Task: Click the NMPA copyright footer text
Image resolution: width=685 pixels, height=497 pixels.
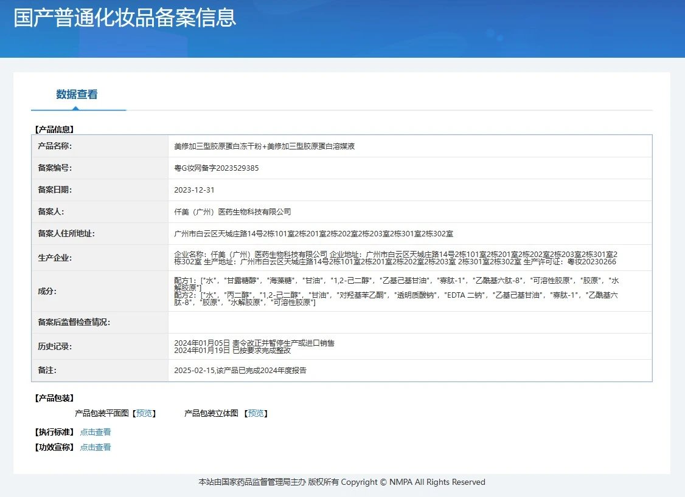Action: coord(342,482)
